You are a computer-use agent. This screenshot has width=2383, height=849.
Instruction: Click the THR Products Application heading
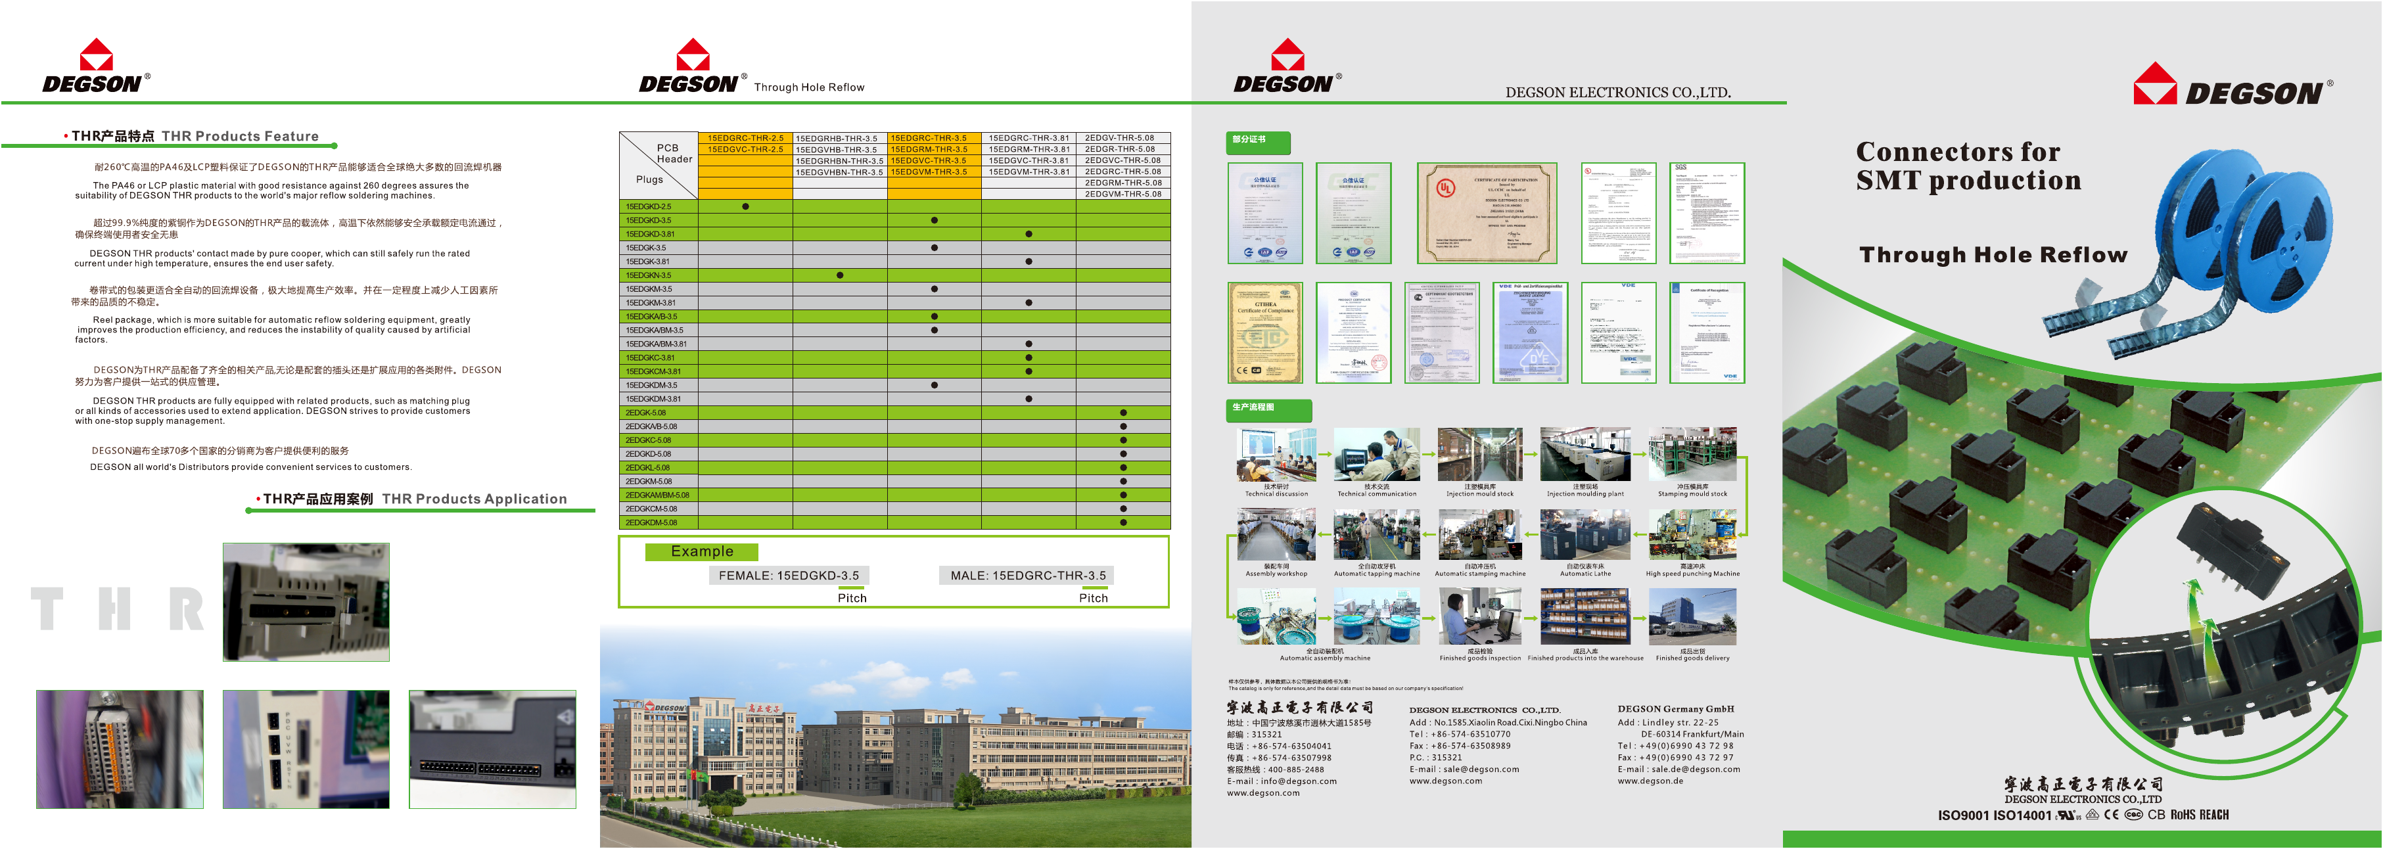[474, 499]
